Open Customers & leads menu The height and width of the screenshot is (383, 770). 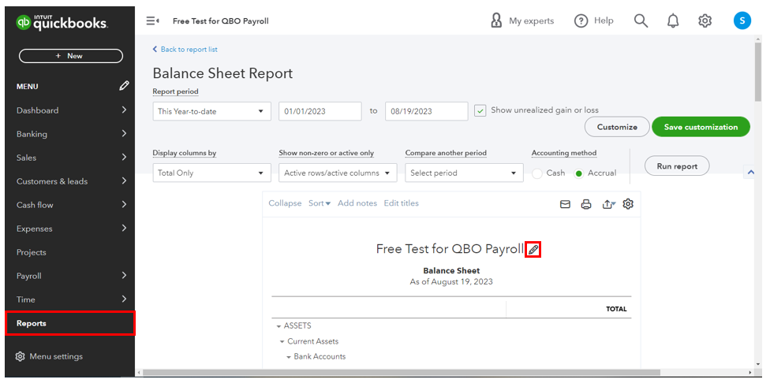[x=69, y=181]
